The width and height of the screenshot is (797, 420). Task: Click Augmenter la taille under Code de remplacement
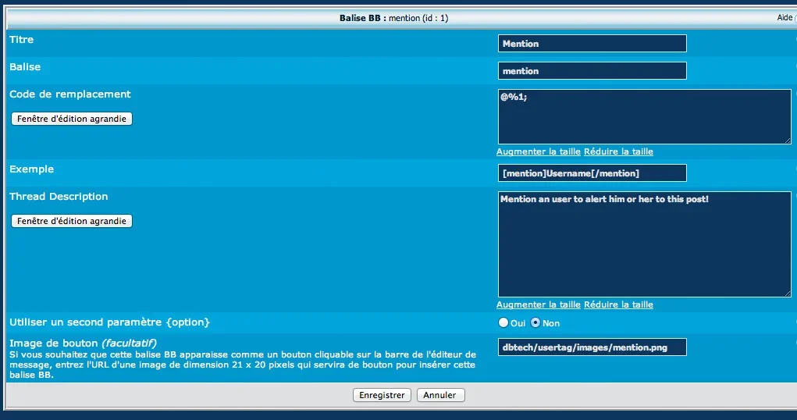(x=539, y=151)
